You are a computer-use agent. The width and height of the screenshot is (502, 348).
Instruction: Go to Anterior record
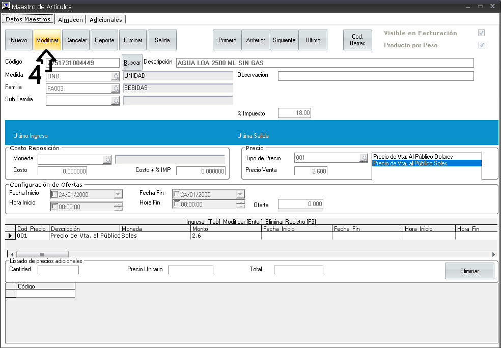click(x=256, y=40)
